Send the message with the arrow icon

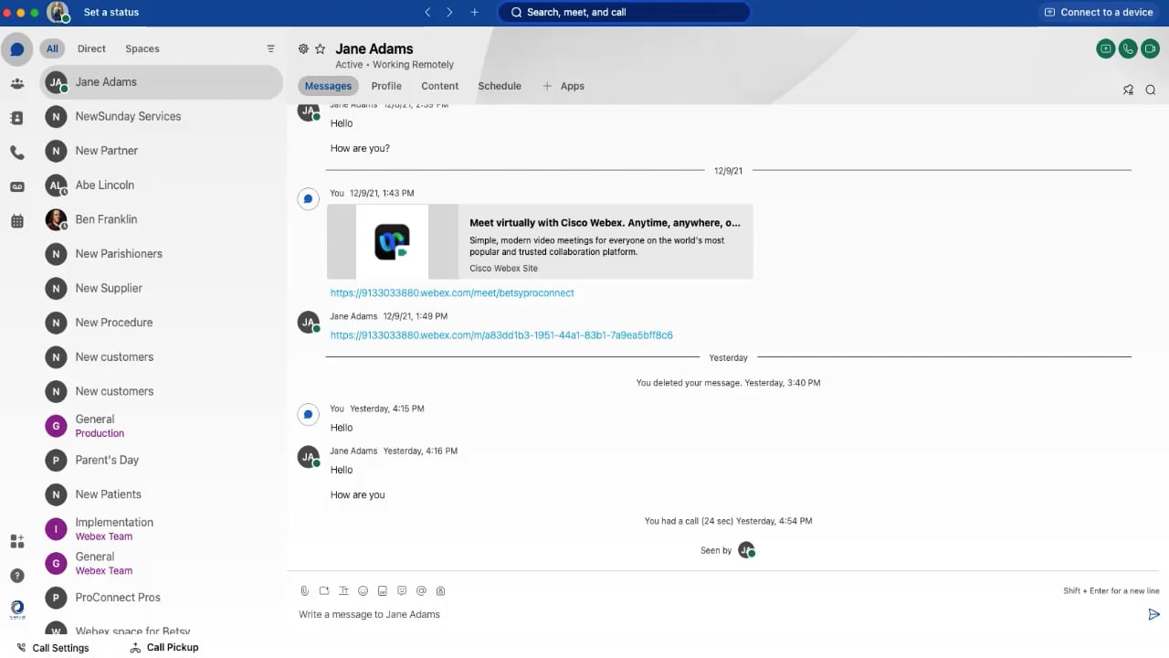tap(1153, 615)
